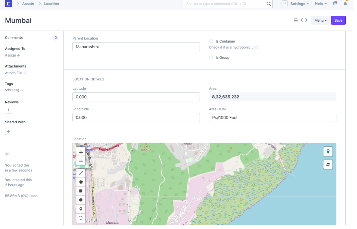Screen dimensions: 357x229
Task: Click the map locate position icon
Action: tap(328, 152)
